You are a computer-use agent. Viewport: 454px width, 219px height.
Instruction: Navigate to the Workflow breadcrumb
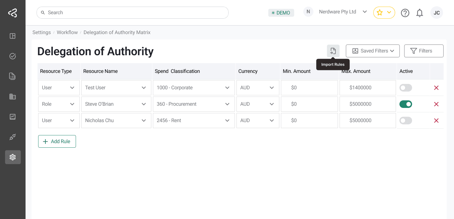pyautogui.click(x=67, y=32)
